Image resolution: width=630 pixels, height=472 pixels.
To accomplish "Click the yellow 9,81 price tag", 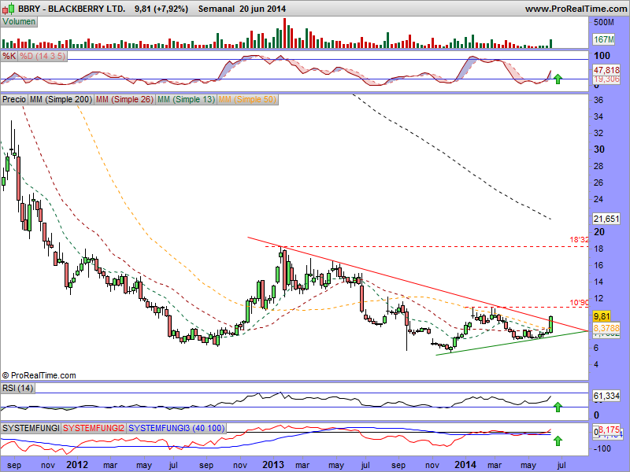I will coord(602,317).
